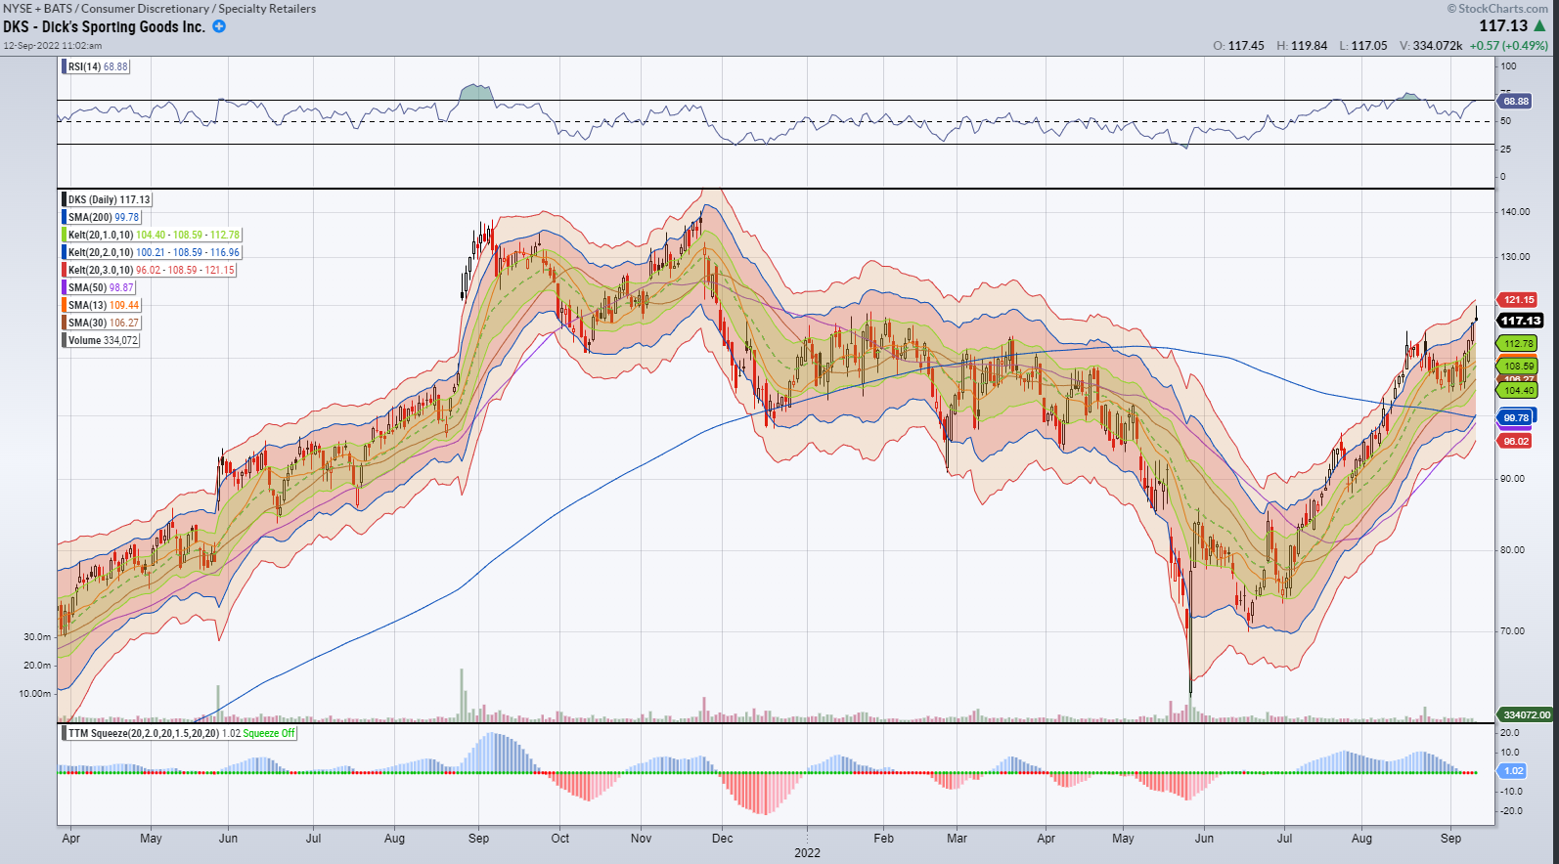Click the V: 334.072k volume value

[x=1431, y=46]
